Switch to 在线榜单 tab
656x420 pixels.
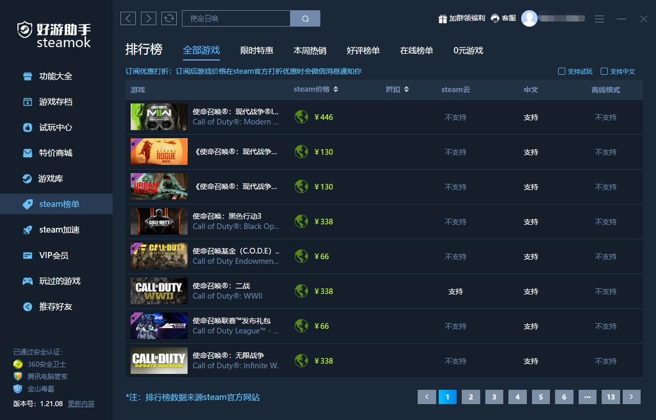click(x=417, y=50)
